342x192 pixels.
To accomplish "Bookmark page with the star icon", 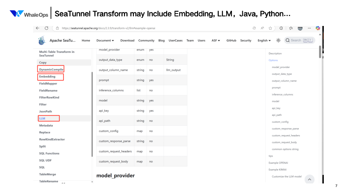I will (x=270, y=28).
